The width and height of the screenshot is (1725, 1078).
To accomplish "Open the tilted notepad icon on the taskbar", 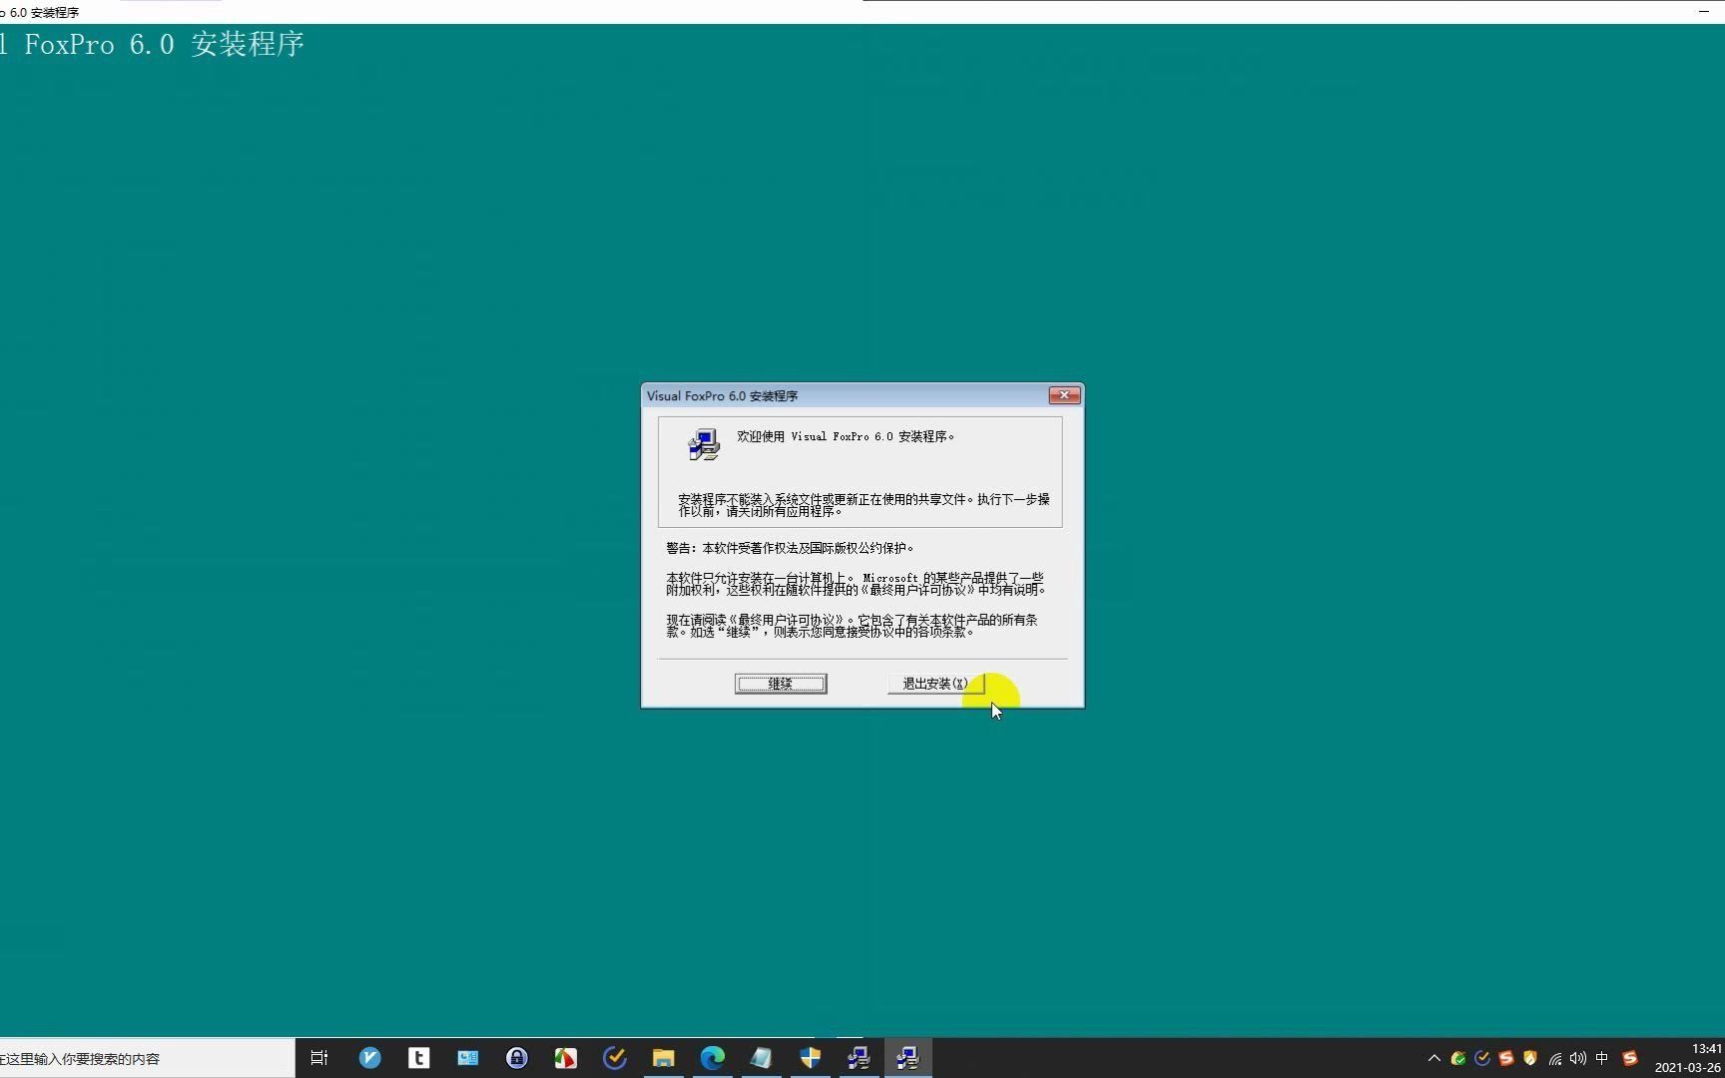I will pos(762,1058).
